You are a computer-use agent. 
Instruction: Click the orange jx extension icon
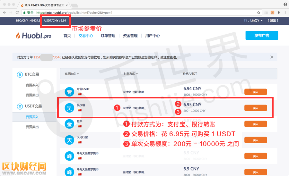pos(272,13)
